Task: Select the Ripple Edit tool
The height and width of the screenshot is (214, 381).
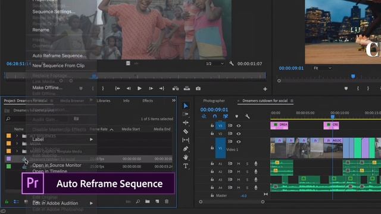Action: pyautogui.click(x=186, y=123)
